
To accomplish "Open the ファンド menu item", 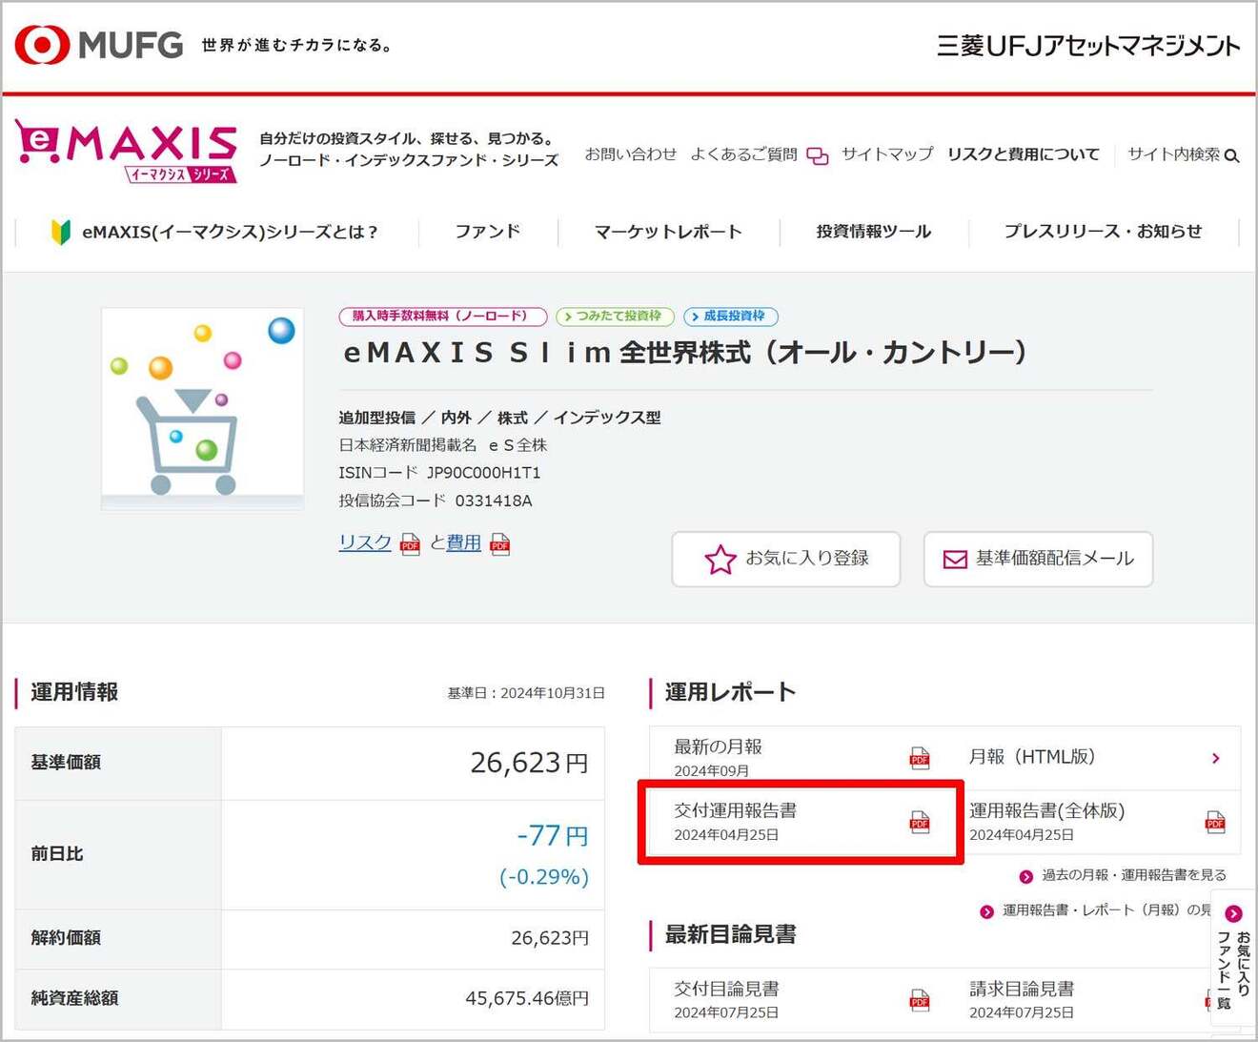I will pyautogui.click(x=487, y=232).
